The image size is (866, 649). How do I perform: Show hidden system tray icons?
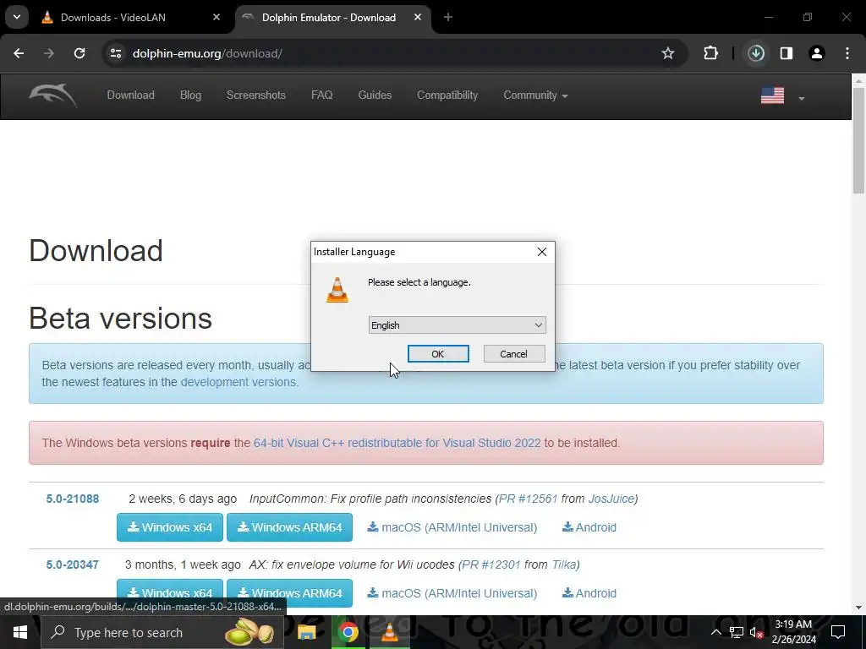pyautogui.click(x=715, y=632)
